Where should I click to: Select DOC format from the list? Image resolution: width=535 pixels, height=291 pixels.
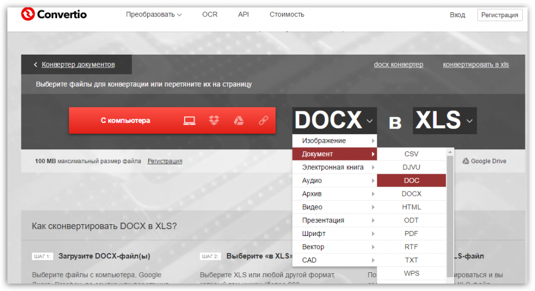[411, 181]
